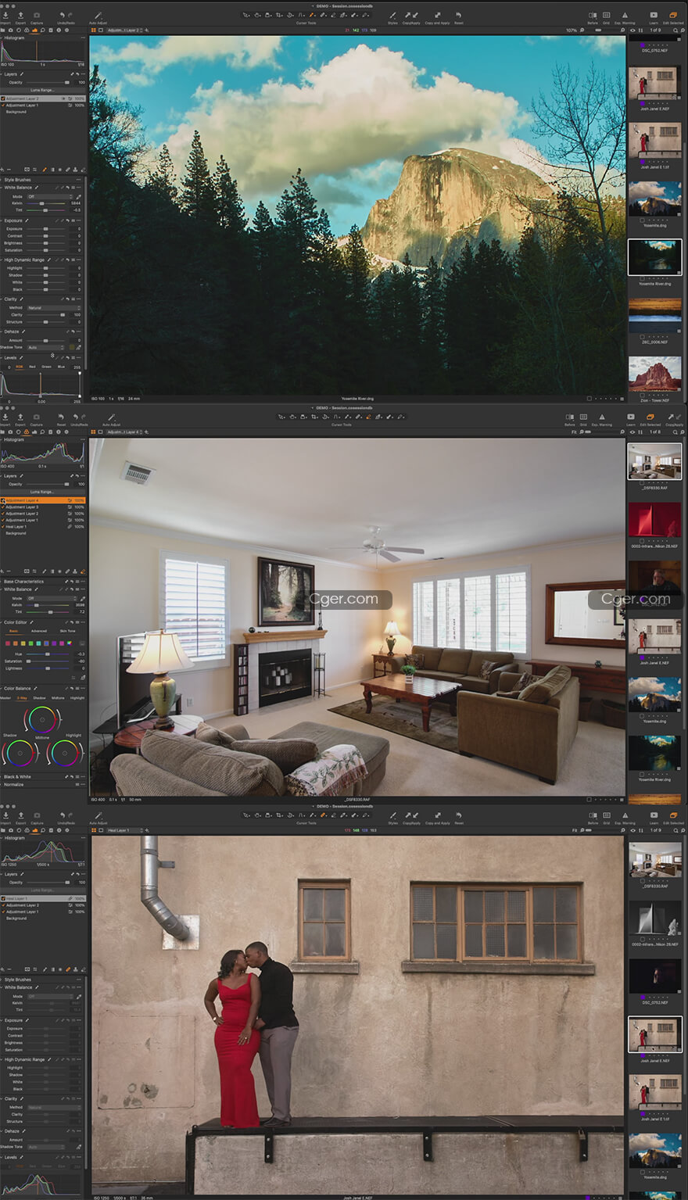This screenshot has width=688, height=1200.
Task: Select the Master tab in Color Balance
Action: 5,698
